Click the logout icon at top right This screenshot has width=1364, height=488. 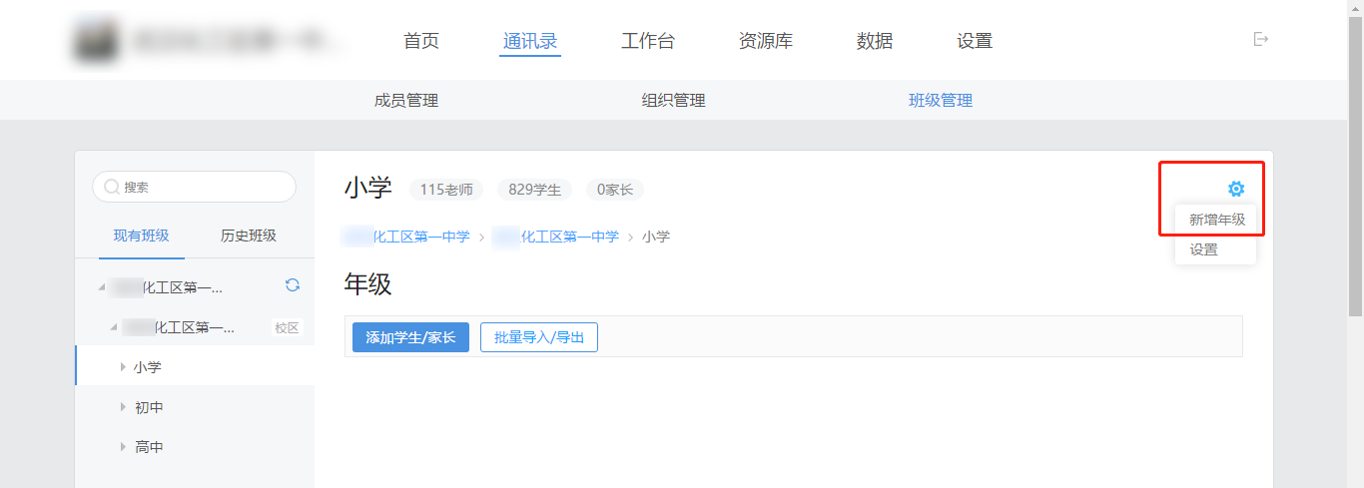click(x=1261, y=39)
